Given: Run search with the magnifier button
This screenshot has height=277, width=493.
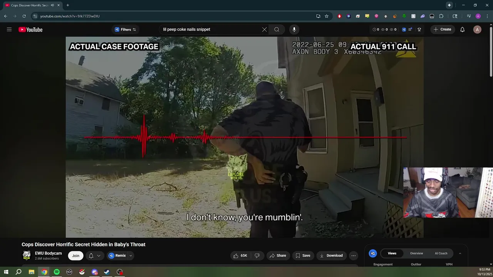Looking at the screenshot, I should [277, 30].
